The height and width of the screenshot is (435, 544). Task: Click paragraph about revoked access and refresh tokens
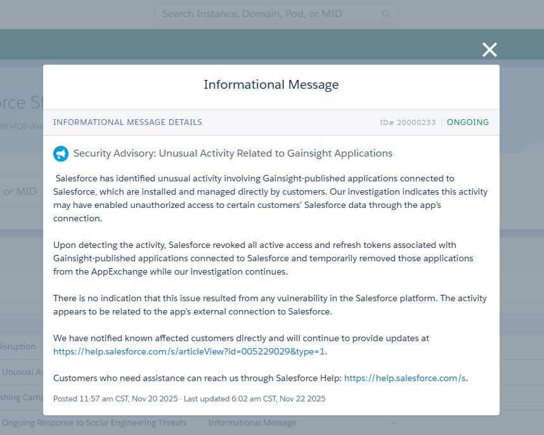point(263,258)
